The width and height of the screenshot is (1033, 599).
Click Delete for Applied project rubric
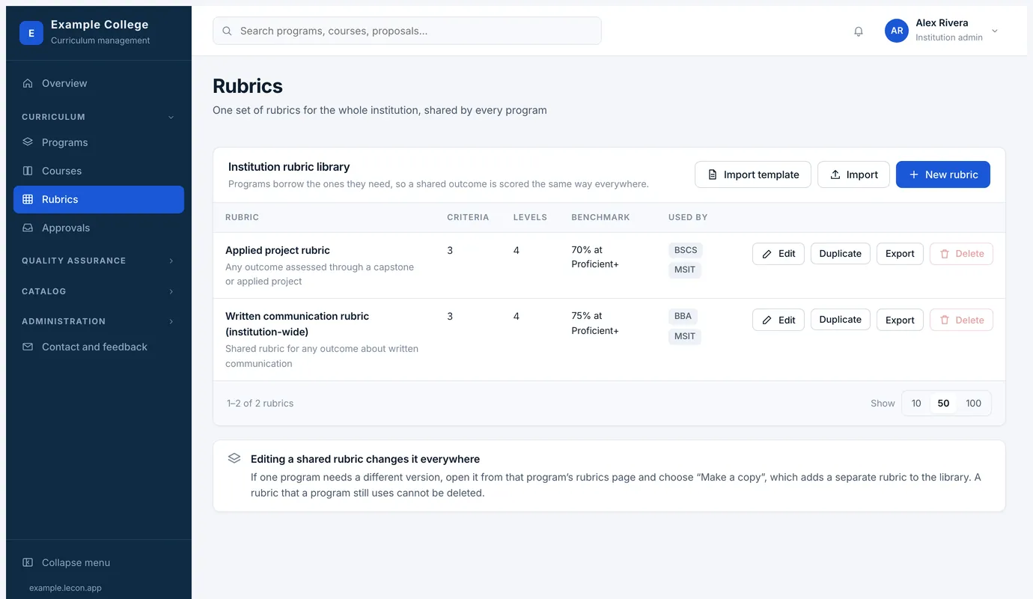(961, 254)
